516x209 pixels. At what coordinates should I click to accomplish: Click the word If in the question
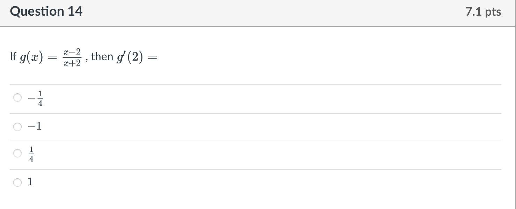13,56
